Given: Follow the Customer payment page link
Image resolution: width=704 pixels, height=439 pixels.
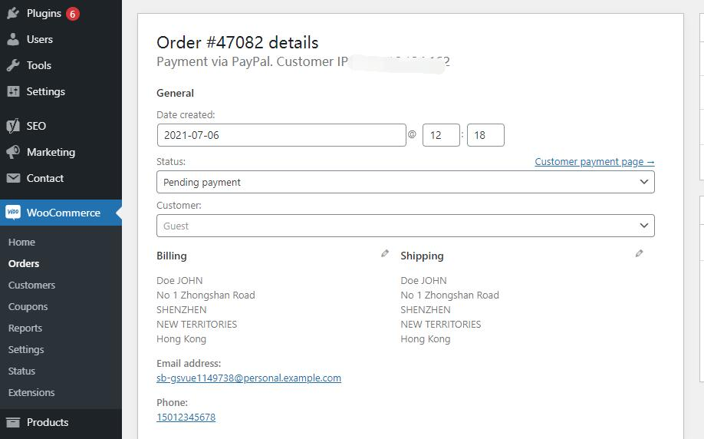Looking at the screenshot, I should (x=594, y=162).
